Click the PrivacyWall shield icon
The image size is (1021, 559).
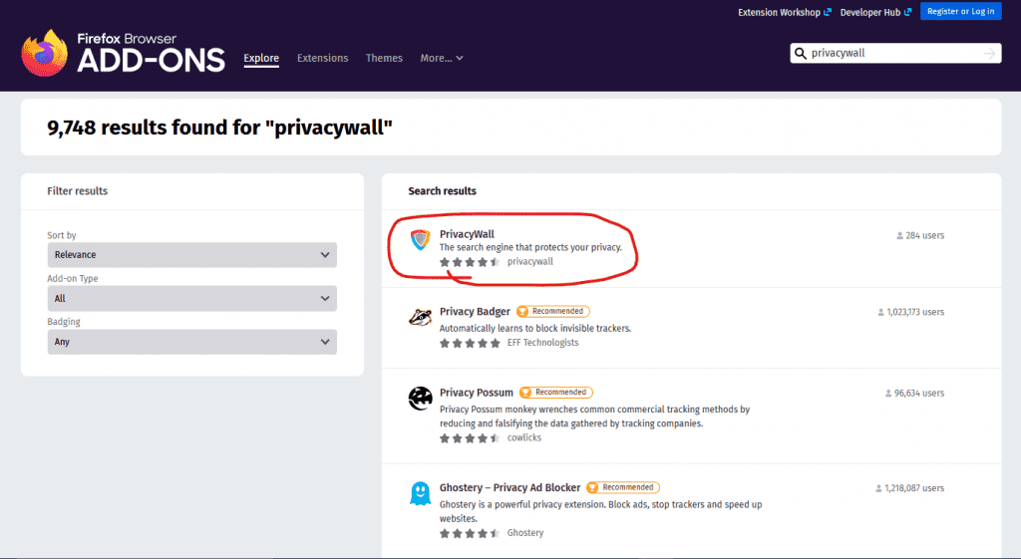(x=420, y=240)
